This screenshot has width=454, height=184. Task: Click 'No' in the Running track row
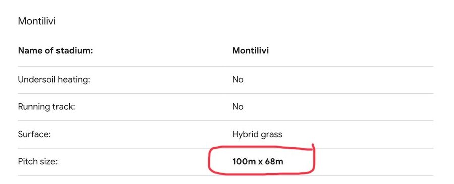[x=238, y=107]
